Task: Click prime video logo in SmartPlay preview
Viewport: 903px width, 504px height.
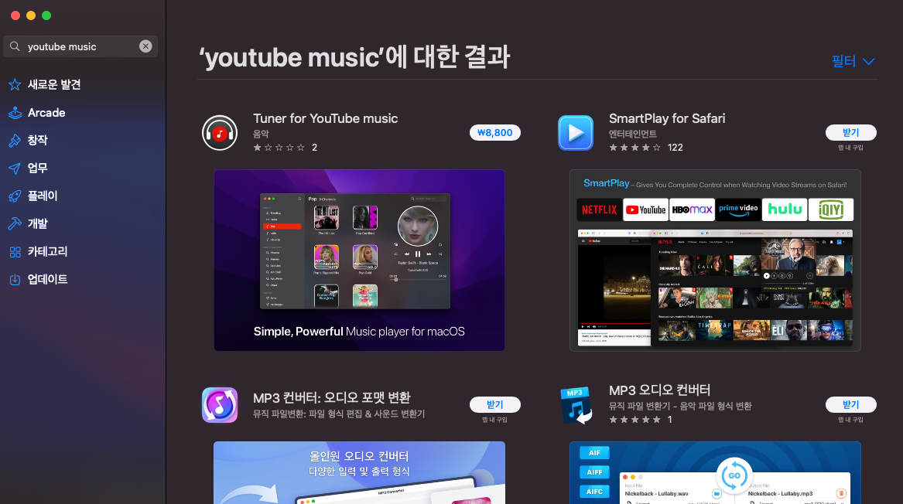Action: click(x=738, y=210)
